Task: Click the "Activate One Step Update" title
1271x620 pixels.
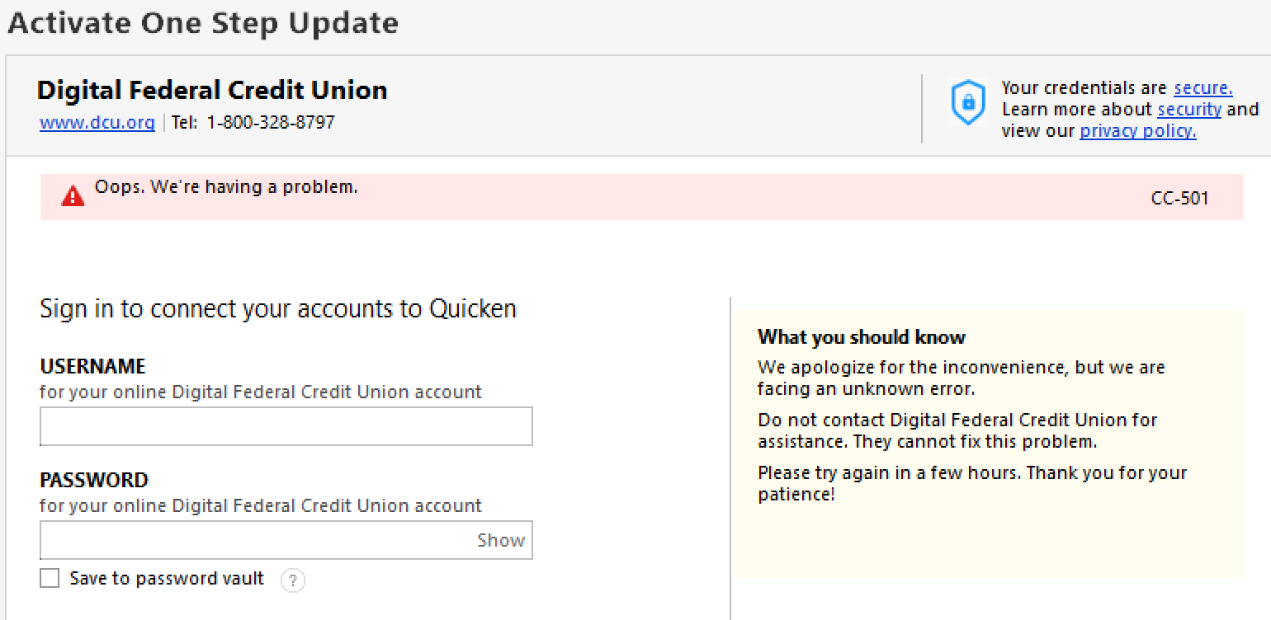Action: (x=203, y=22)
